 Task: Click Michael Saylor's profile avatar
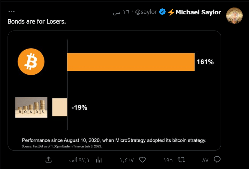tap(234, 16)
